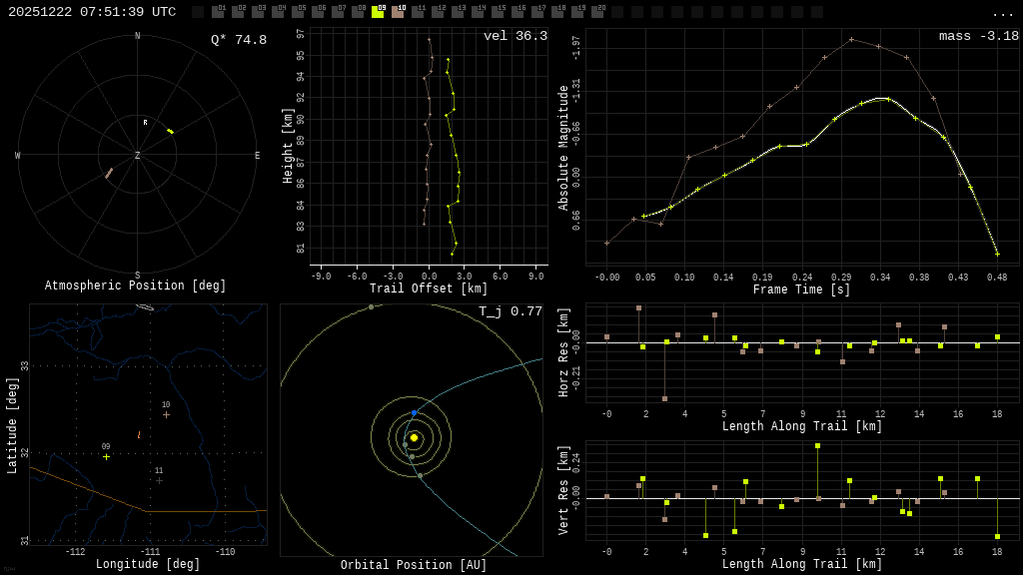Select the yellow station 09 swatch
Image resolution: width=1023 pixels, height=575 pixels.
378,12
